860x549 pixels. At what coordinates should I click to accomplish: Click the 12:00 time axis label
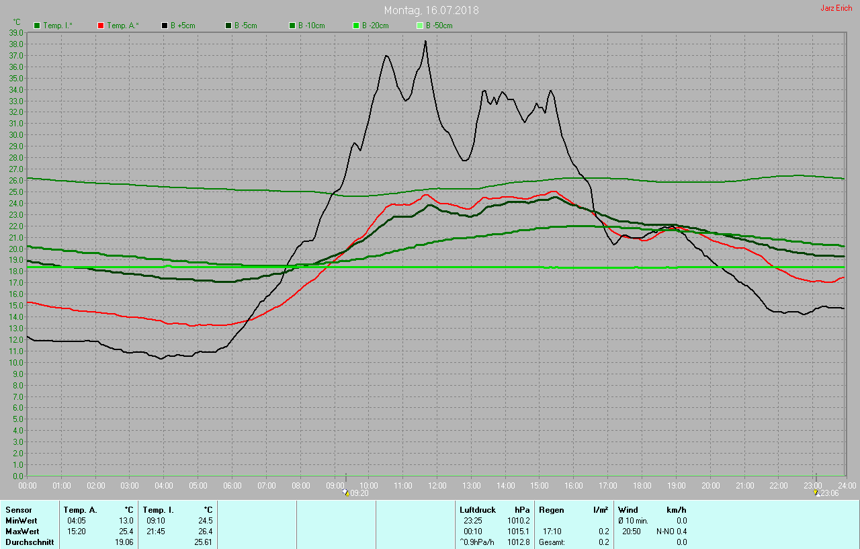pos(437,485)
